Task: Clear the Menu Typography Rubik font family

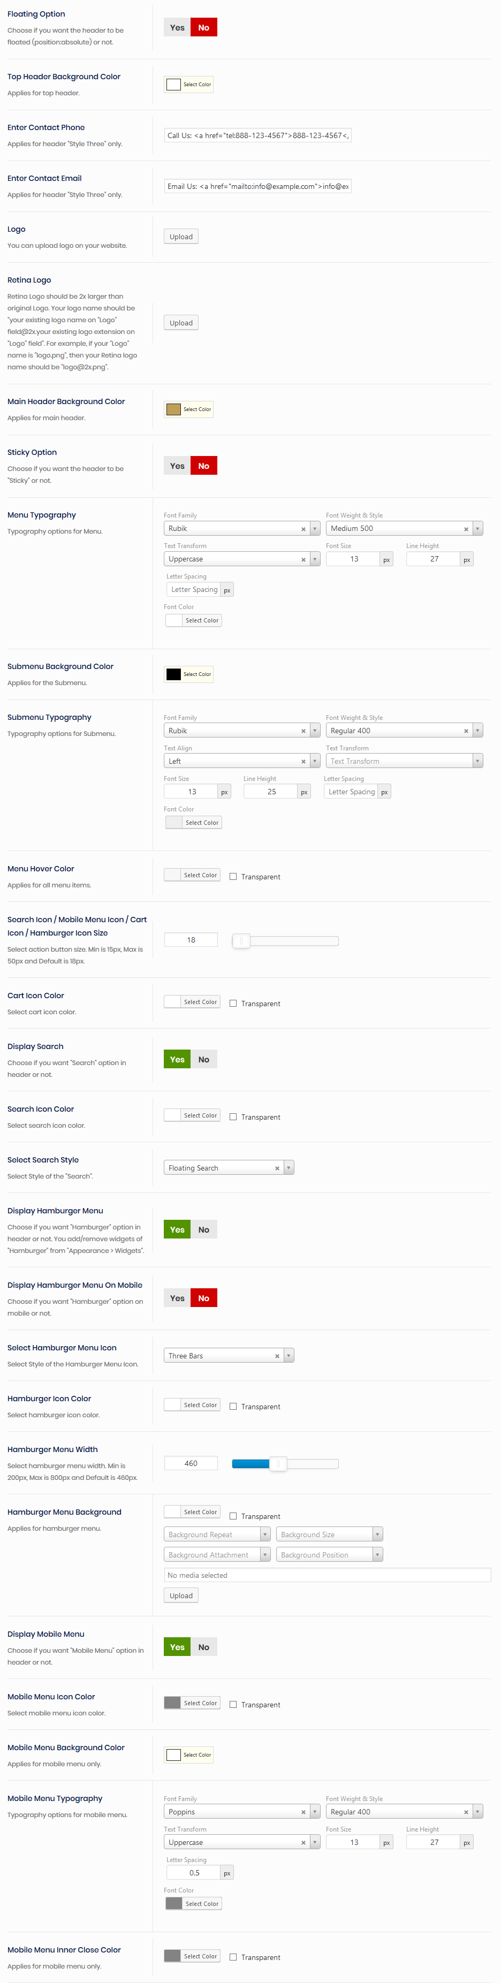Action: (303, 529)
